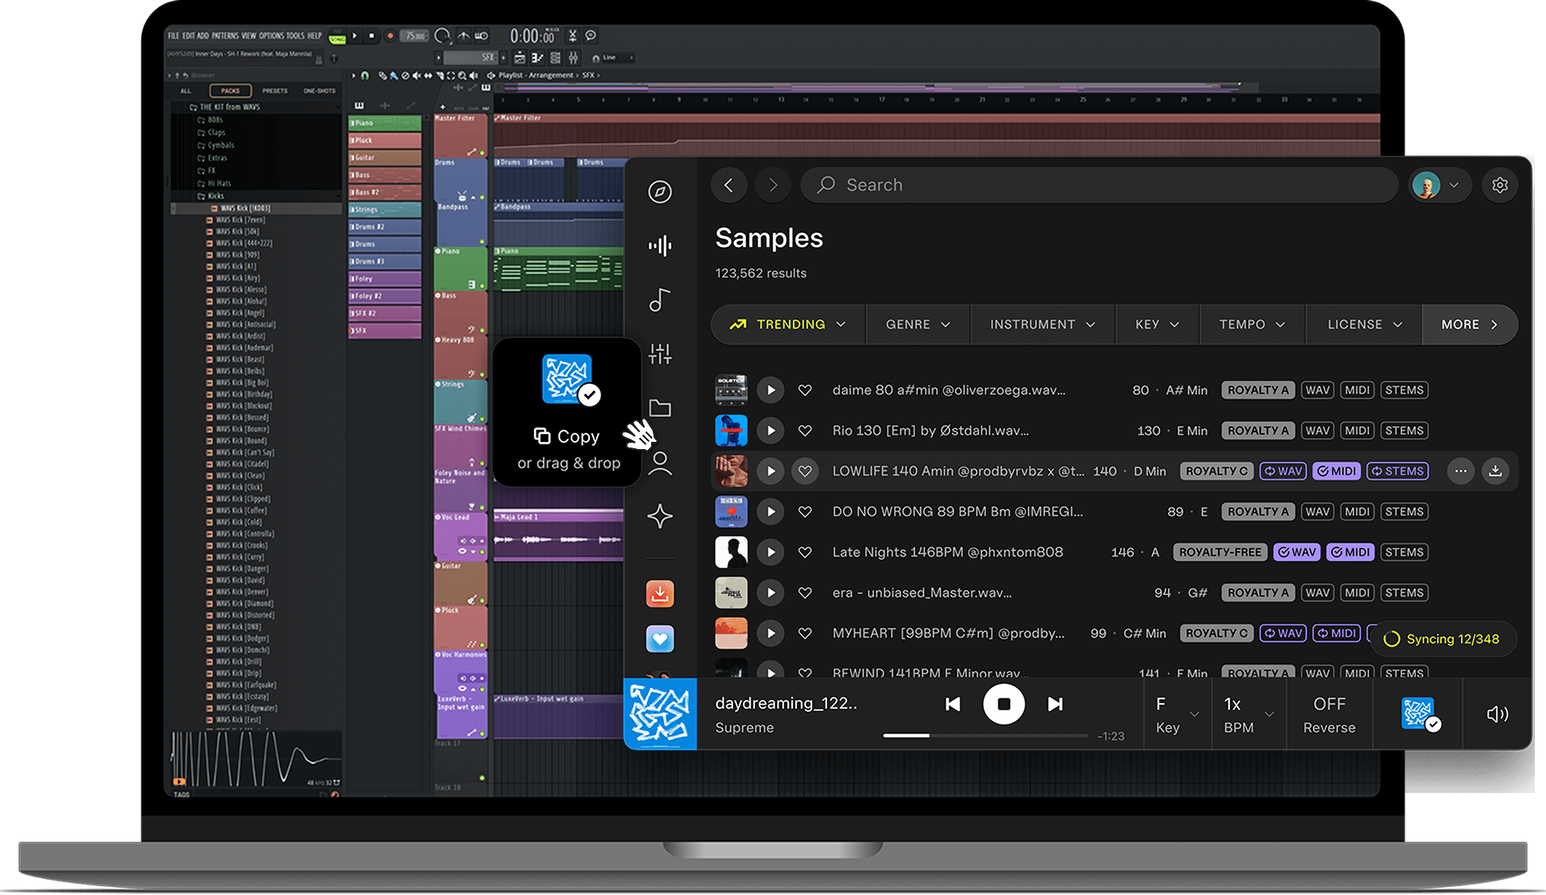Open the settings gear icon
1546x895 pixels.
1500,186
